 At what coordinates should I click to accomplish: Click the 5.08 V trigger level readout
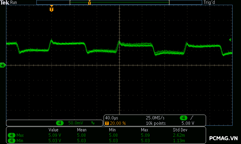click(188, 123)
